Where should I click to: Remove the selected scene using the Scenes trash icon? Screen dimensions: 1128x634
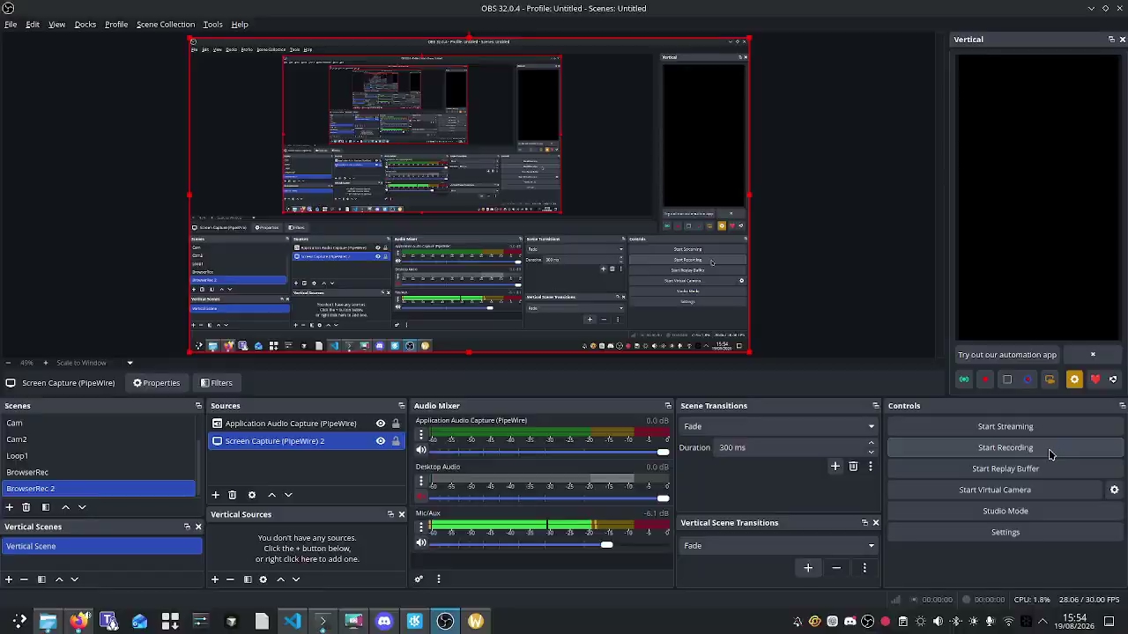[x=26, y=507]
